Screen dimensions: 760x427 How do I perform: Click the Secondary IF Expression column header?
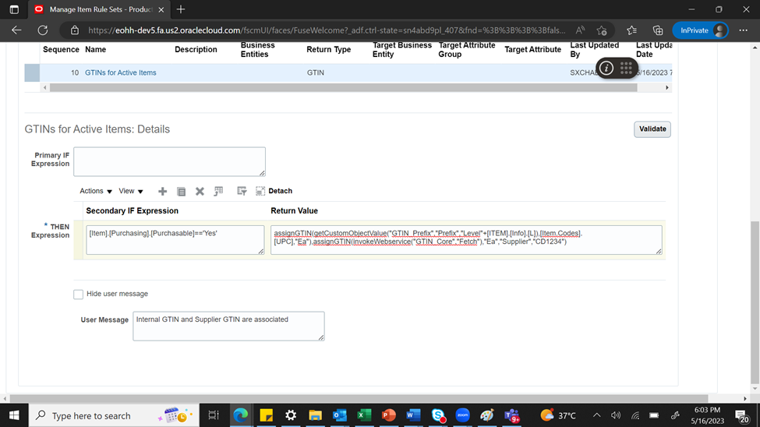tap(132, 211)
